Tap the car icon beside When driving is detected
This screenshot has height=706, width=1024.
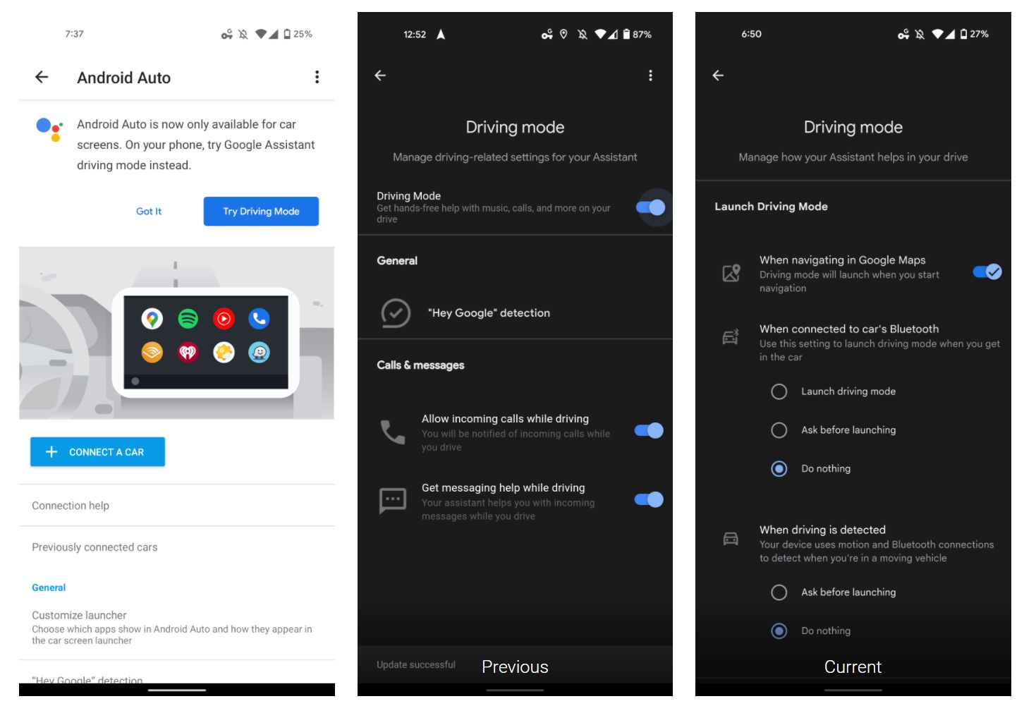click(x=731, y=539)
